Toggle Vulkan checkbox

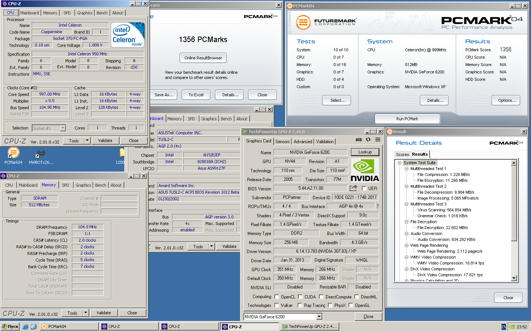[x=277, y=305]
